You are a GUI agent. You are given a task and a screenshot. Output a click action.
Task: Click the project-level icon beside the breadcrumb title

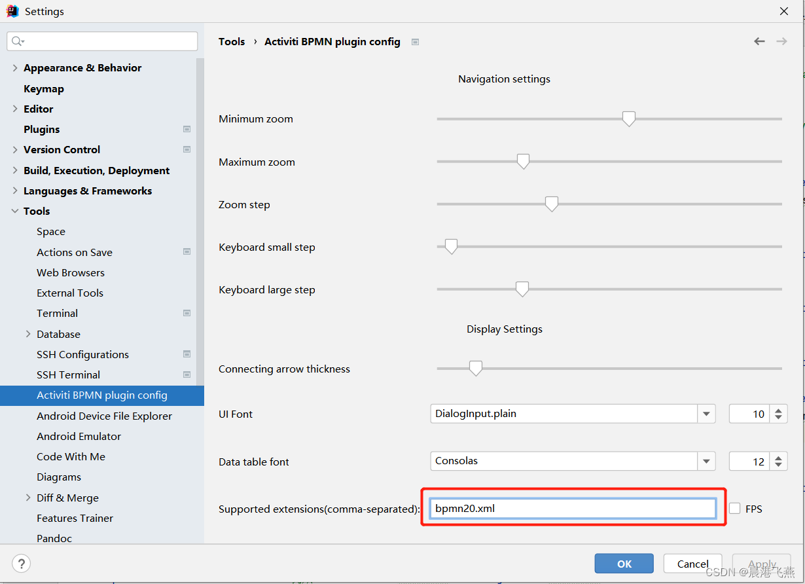pos(415,42)
